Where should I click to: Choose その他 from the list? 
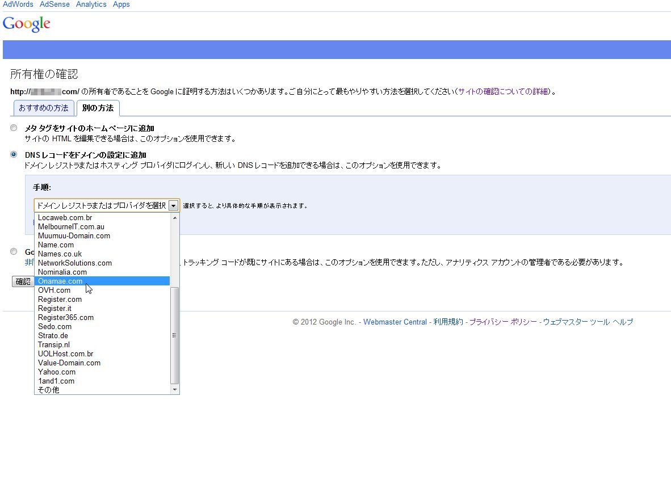(102, 390)
